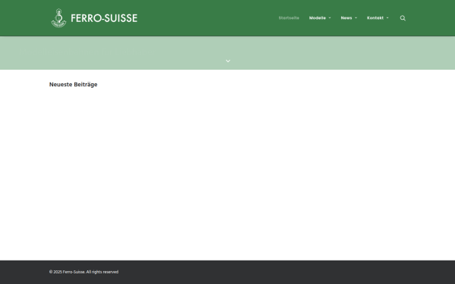The image size is (455, 284).
Task: Open the News menu
Action: (347, 18)
